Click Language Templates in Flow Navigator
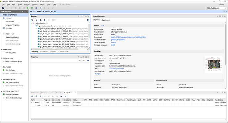The height and width of the screenshot is (123, 228). tap(12, 25)
